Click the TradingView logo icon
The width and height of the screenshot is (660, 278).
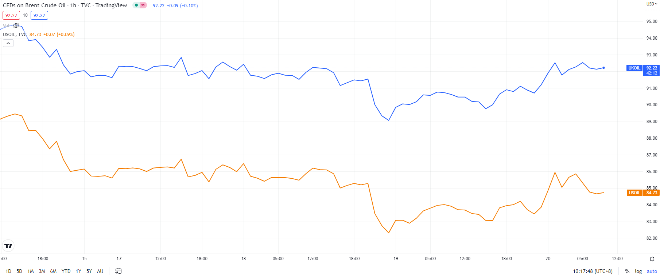[8, 246]
